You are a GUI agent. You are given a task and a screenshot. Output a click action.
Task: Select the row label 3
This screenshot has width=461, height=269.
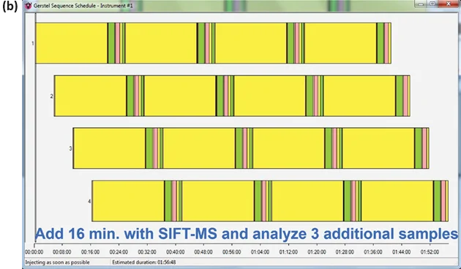70,148
